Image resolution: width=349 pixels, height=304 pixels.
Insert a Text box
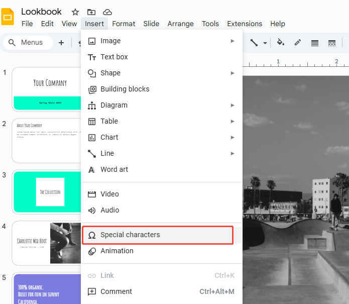click(114, 57)
